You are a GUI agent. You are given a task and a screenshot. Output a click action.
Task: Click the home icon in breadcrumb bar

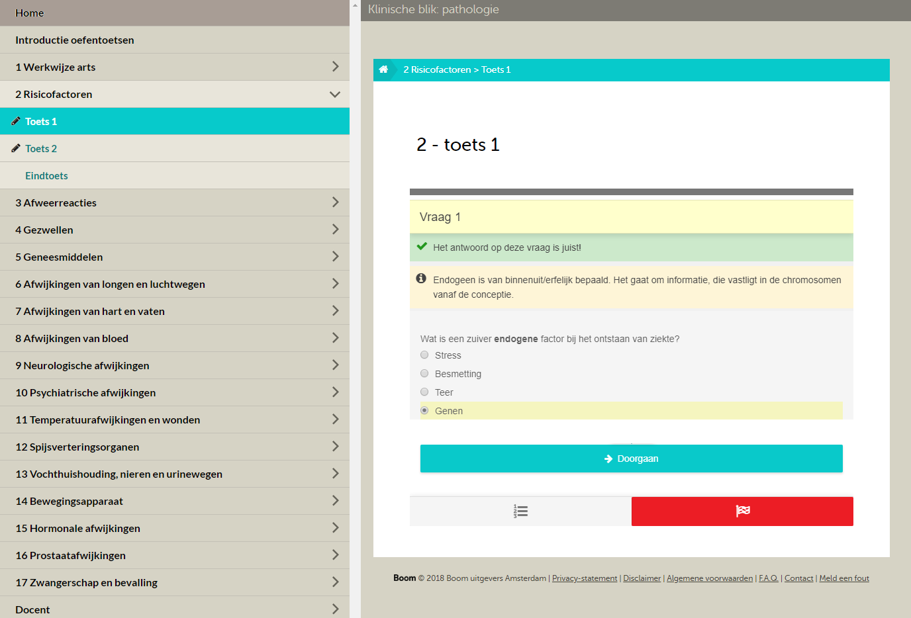(x=383, y=69)
